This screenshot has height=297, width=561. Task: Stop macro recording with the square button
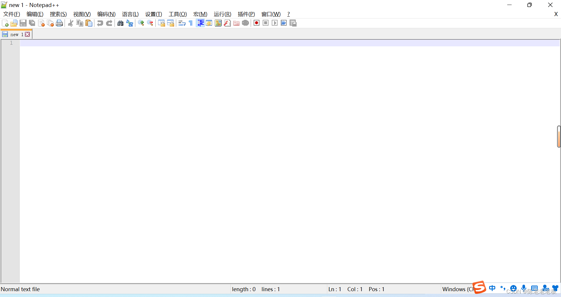pos(266,23)
